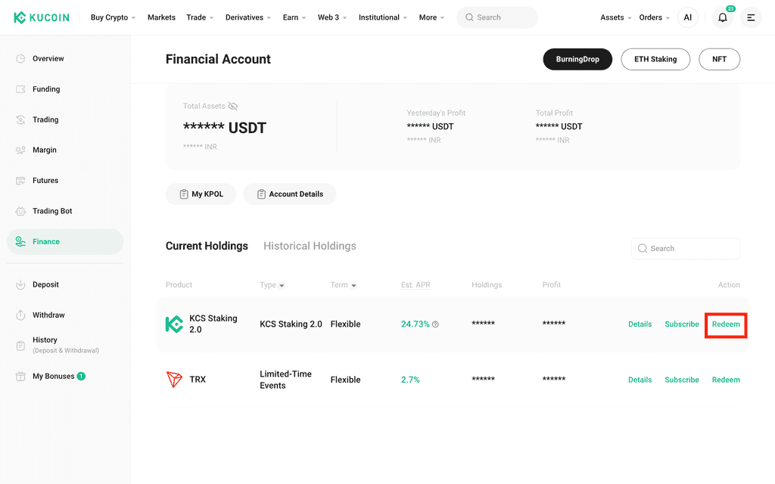Screen dimensions: 775x484
Task: Click the AI assistant icon
Action: (687, 17)
